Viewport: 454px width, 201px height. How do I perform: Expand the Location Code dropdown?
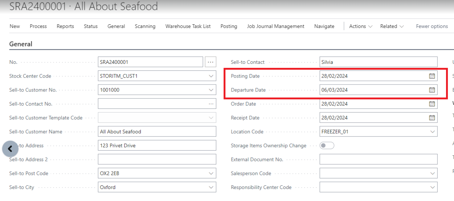(432, 132)
